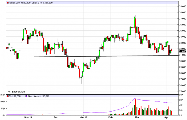Click the 37.000 price axis label

[x=182, y=19]
